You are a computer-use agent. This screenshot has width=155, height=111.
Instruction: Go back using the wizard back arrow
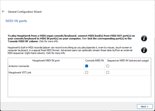click(x=3, y=12)
